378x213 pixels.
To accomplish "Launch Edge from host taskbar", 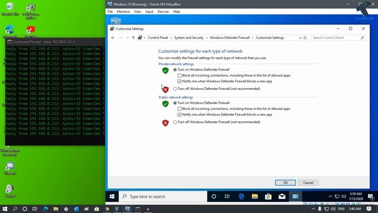I will (x=45, y=209).
